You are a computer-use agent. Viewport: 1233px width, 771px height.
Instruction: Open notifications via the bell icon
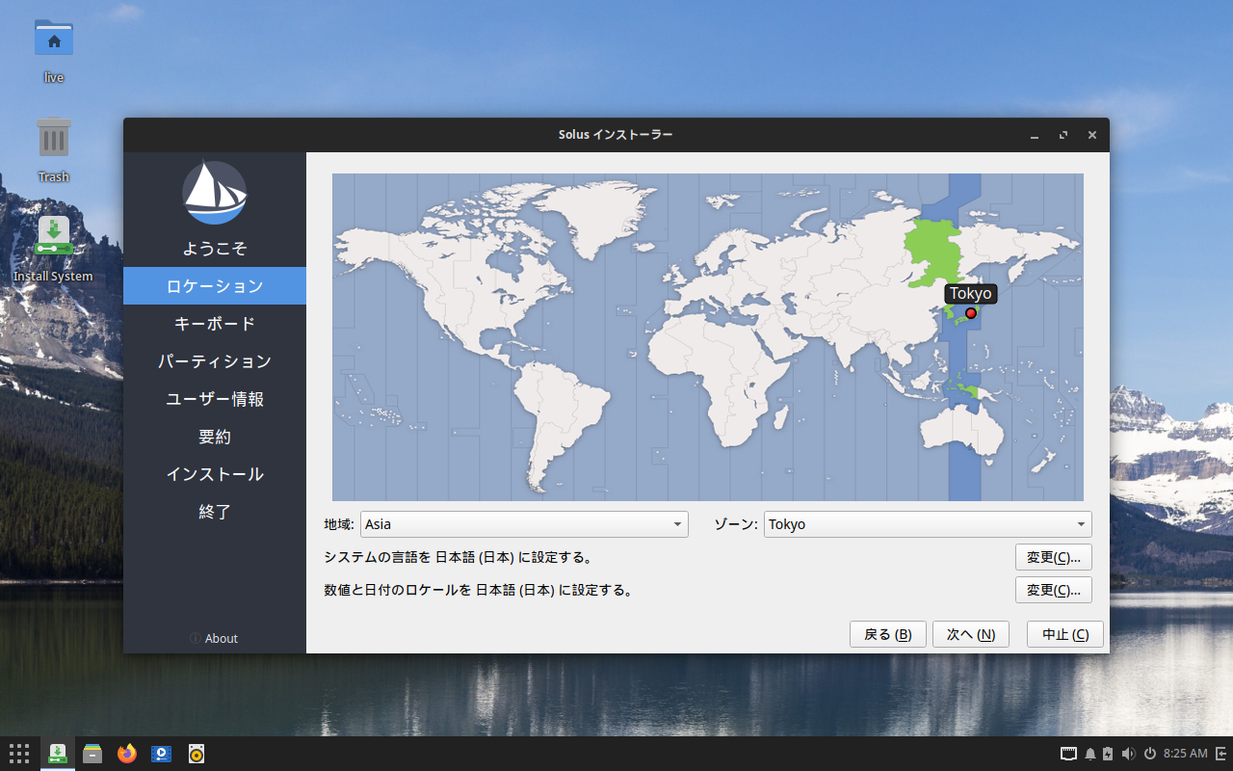(1090, 754)
